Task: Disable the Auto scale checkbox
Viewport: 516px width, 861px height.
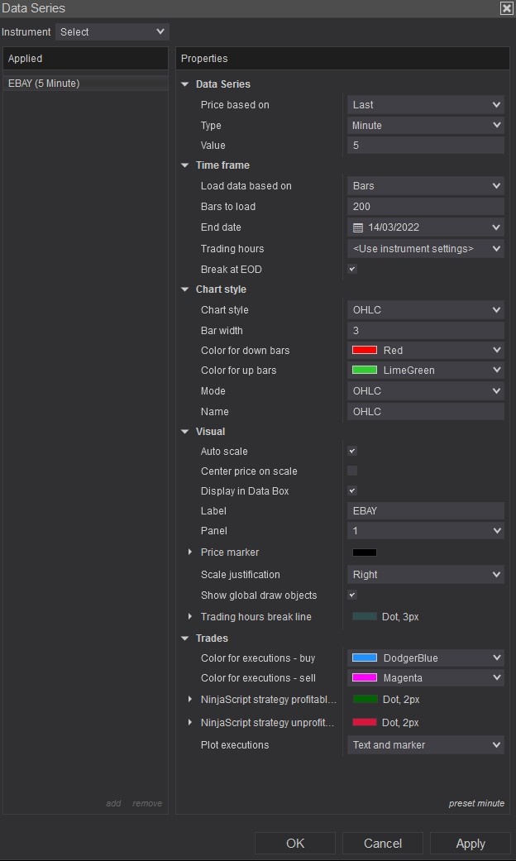Action: pos(352,452)
